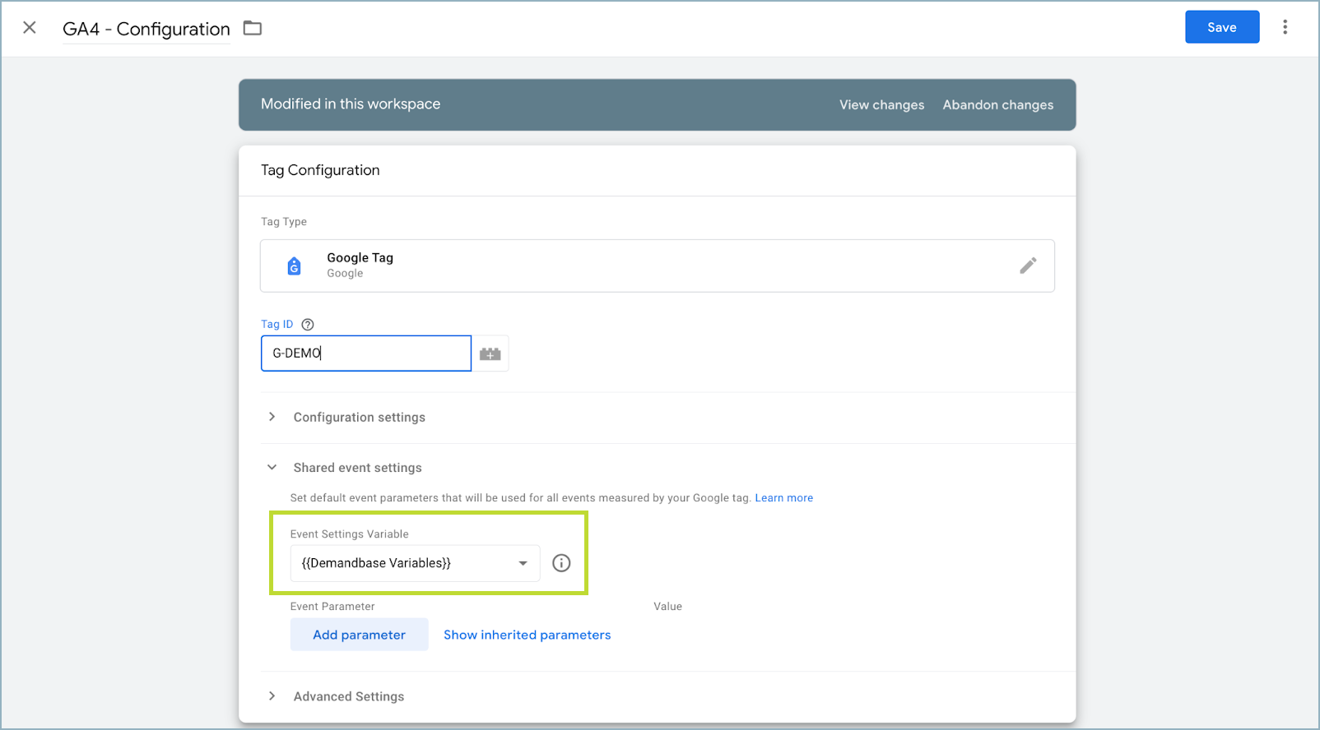Image resolution: width=1320 pixels, height=730 pixels.
Task: Open the Learn more link
Action: pos(783,498)
